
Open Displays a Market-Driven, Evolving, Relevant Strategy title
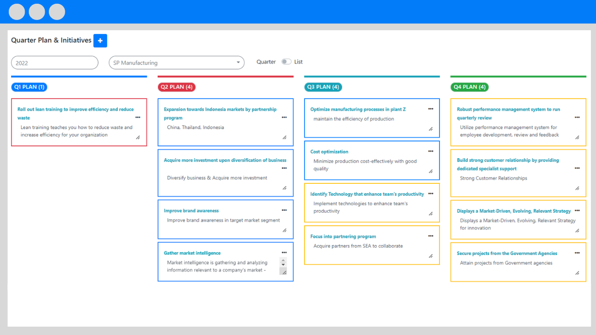514,211
